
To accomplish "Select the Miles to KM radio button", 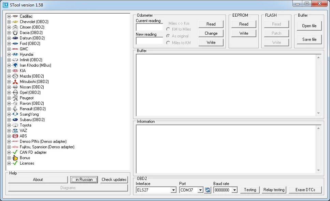I will click(x=168, y=43).
